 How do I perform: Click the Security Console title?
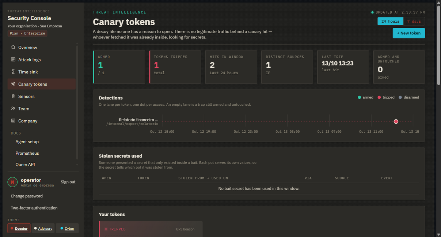tap(29, 18)
